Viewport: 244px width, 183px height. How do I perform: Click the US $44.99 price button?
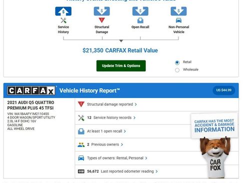223,90
